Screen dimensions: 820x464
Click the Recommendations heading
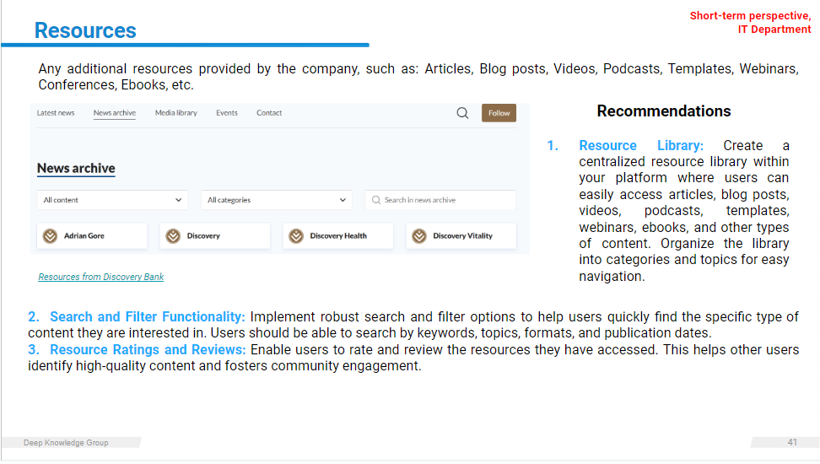(664, 111)
